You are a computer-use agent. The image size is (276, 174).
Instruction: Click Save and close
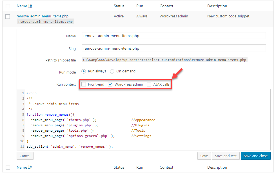(x=255, y=156)
